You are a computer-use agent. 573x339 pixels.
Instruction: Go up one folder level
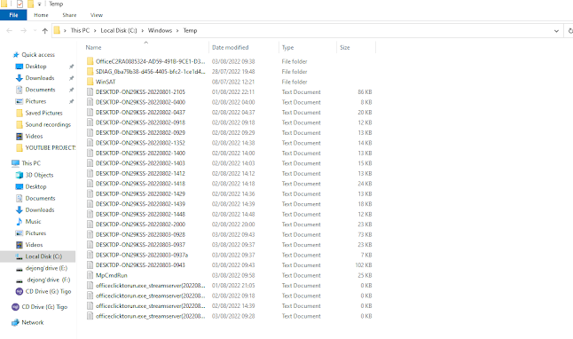[x=45, y=31]
